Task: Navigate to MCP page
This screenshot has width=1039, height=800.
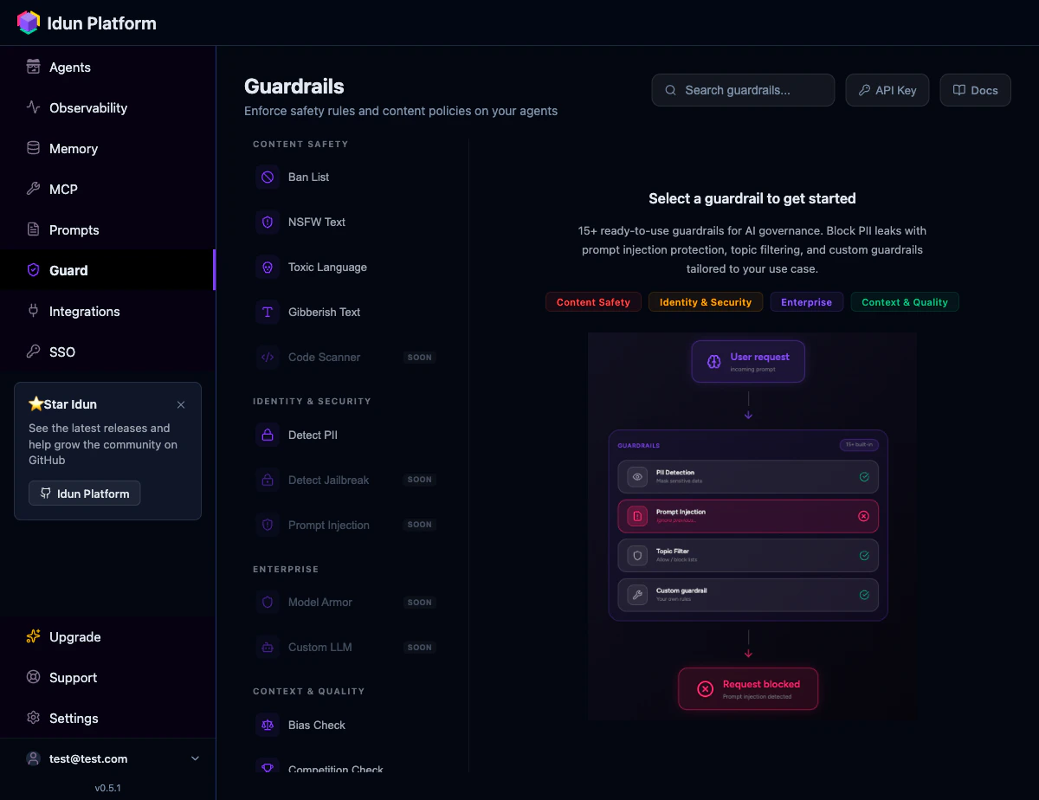Action: click(107, 189)
